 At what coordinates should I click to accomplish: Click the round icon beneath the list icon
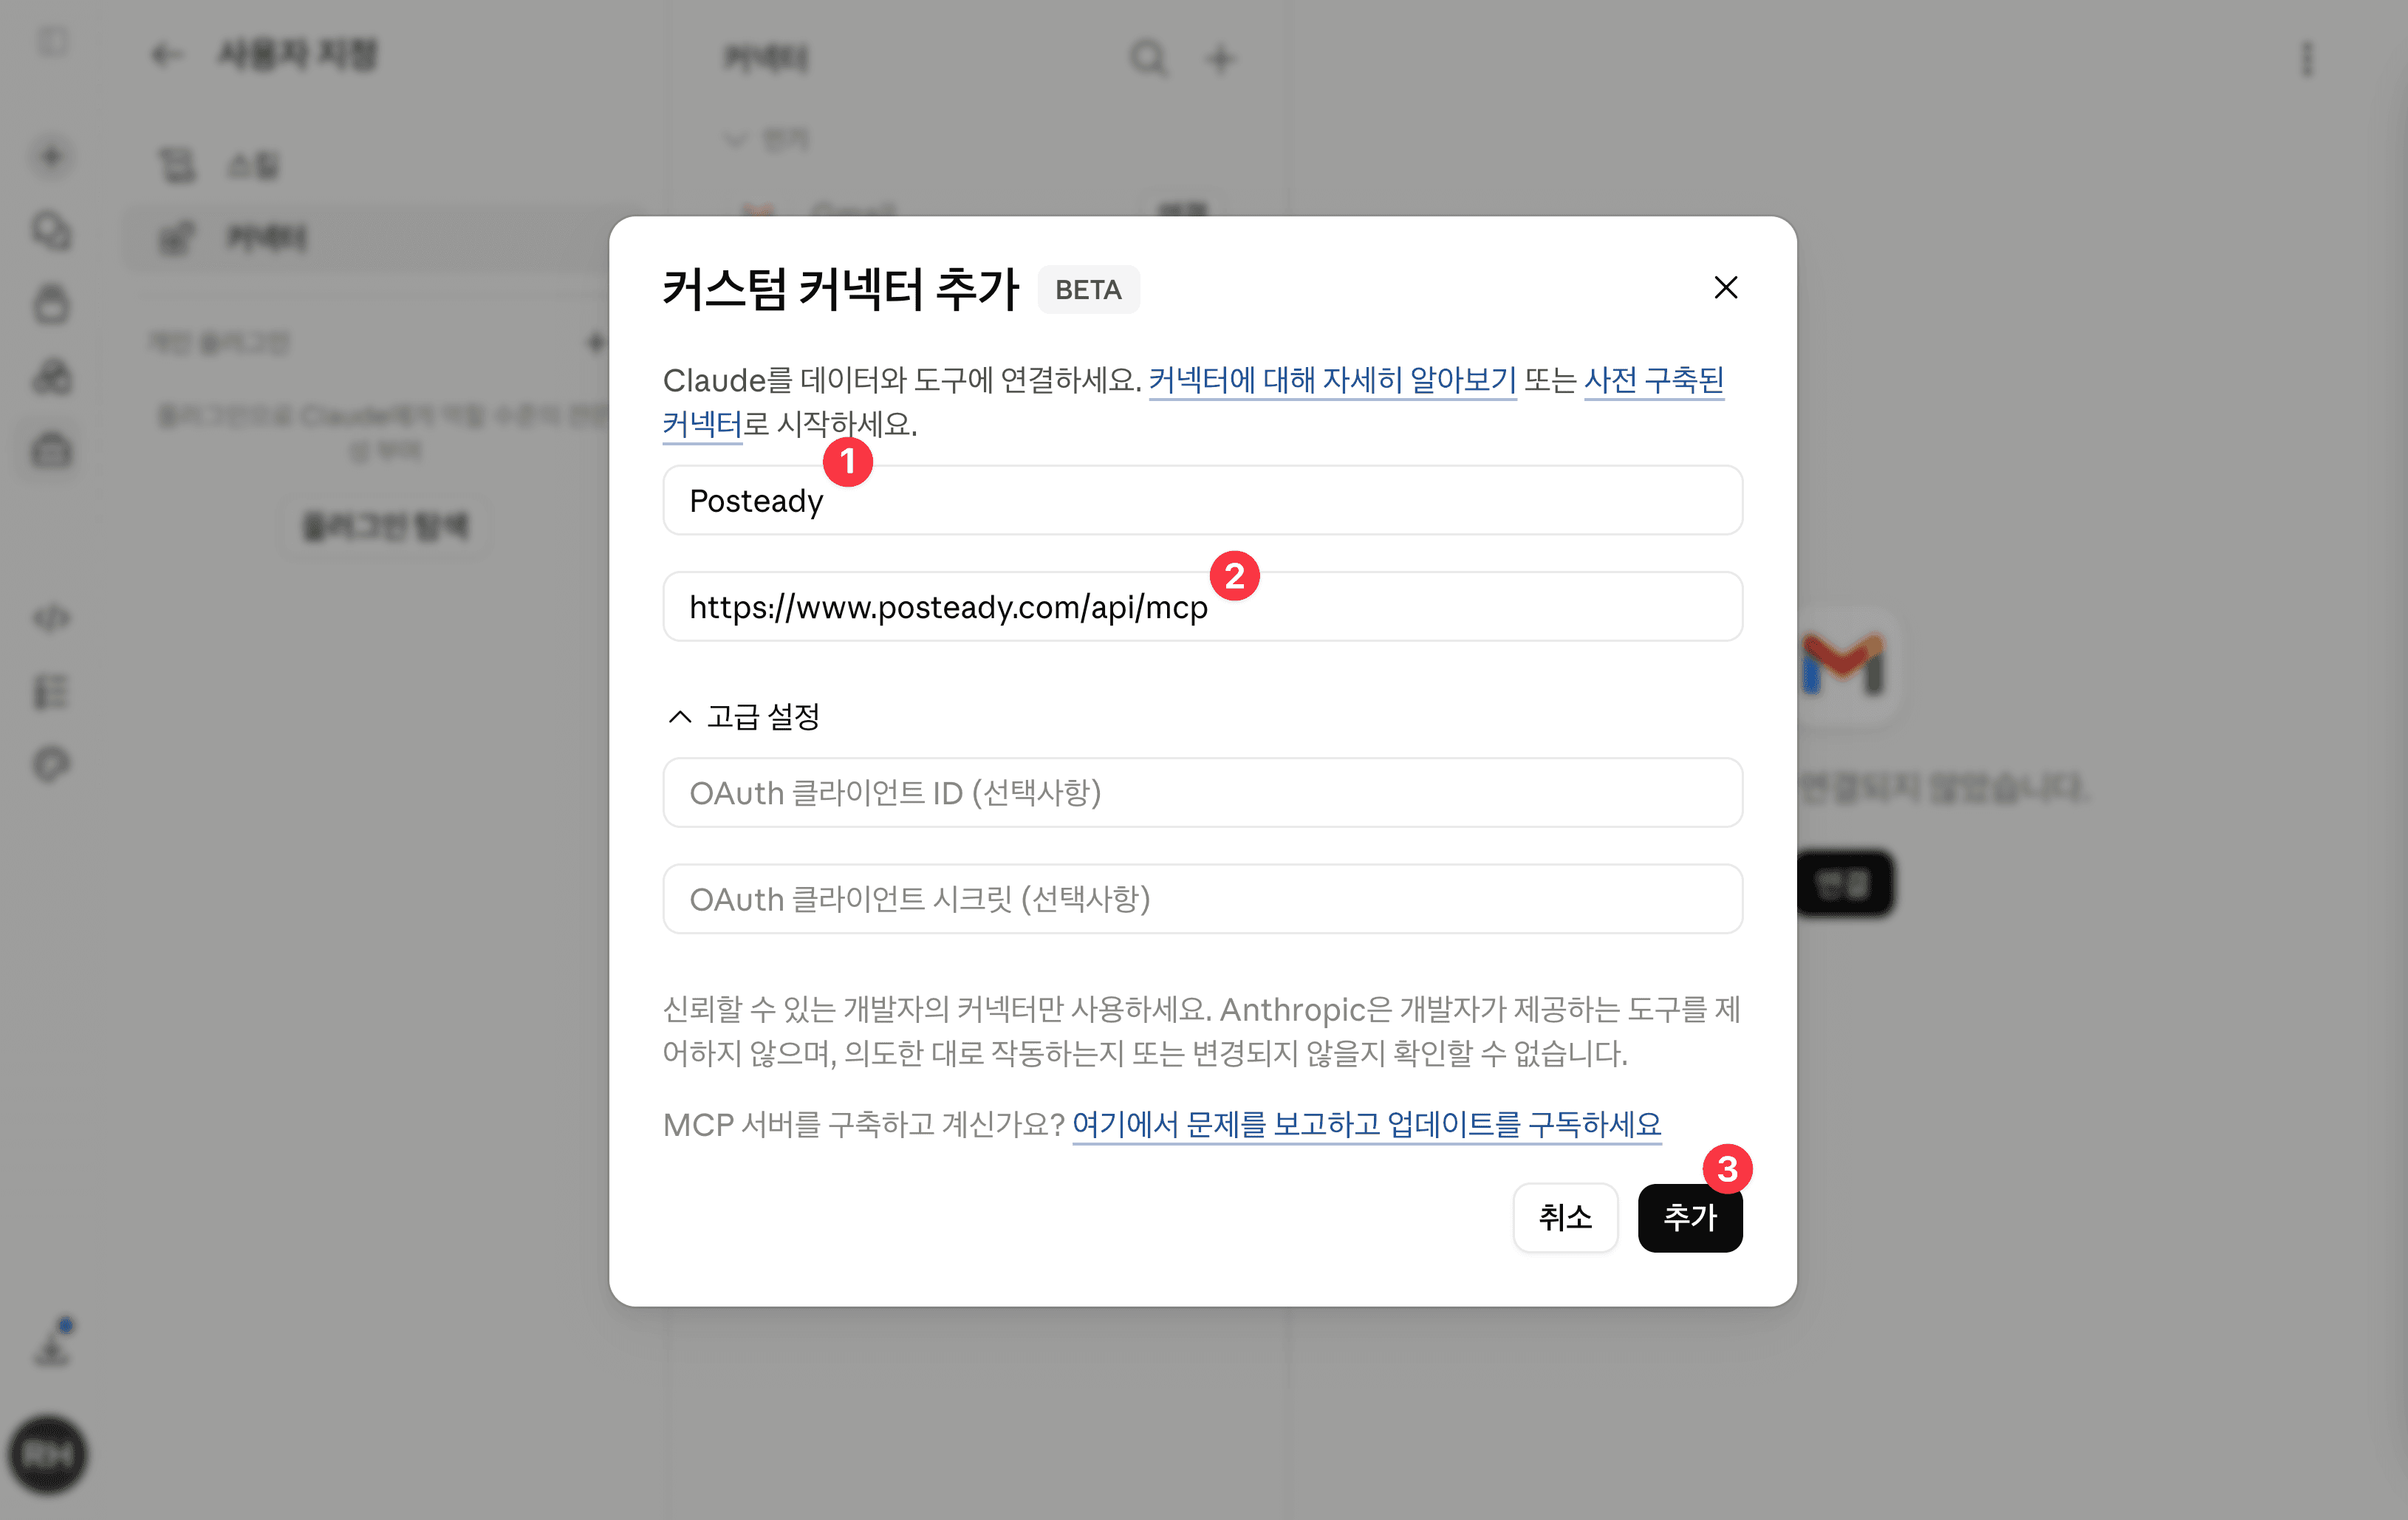pyautogui.click(x=52, y=764)
